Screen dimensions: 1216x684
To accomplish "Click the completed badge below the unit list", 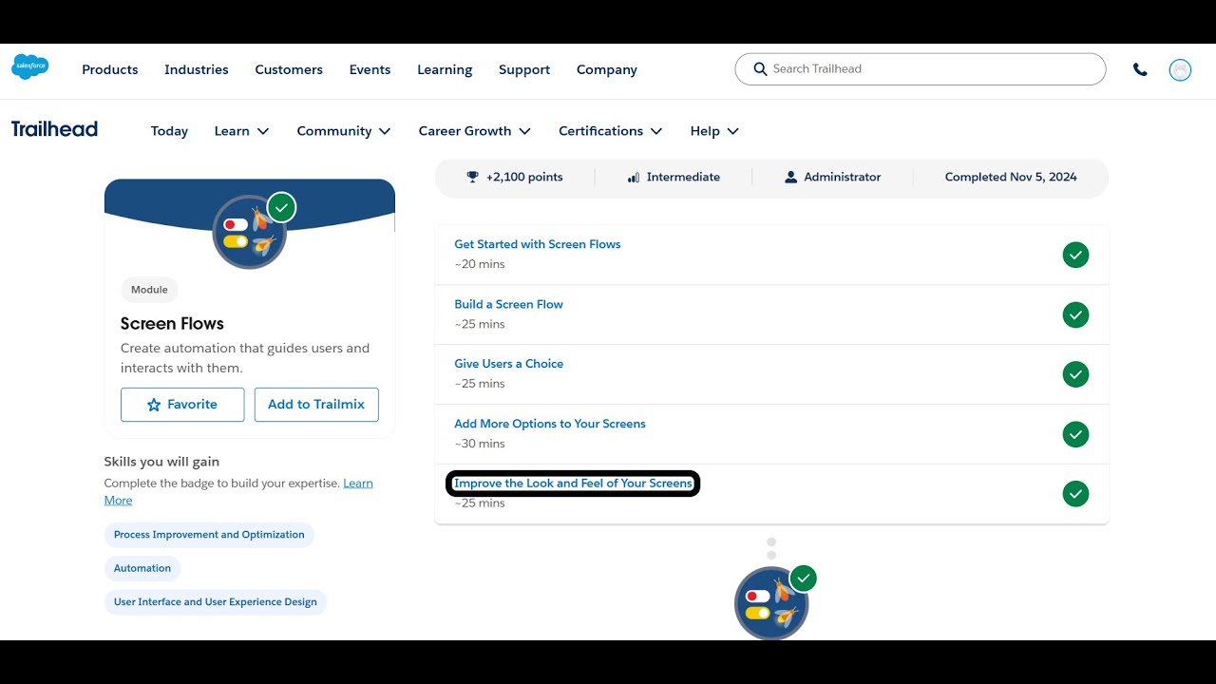I will coord(771,603).
